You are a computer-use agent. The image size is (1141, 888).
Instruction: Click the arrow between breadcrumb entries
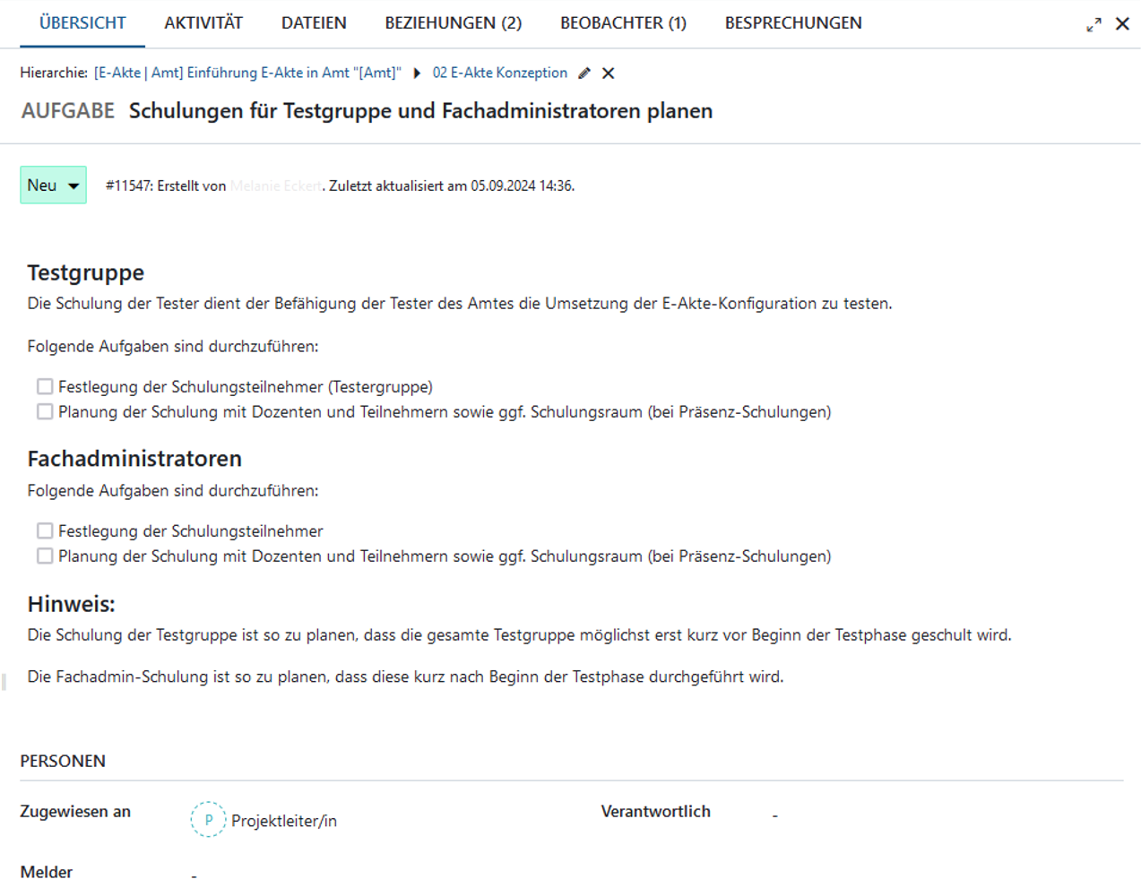pos(417,73)
